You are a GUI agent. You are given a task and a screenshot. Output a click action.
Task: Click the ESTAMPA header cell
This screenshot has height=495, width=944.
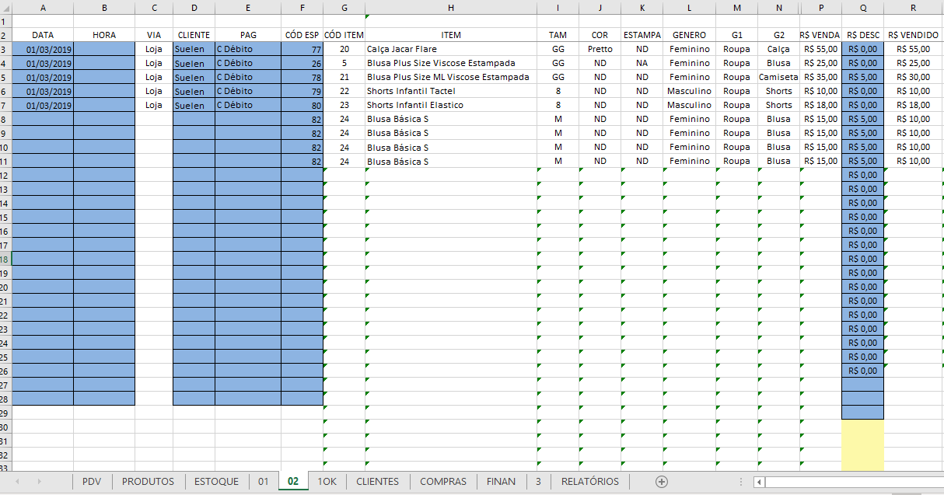coord(642,35)
